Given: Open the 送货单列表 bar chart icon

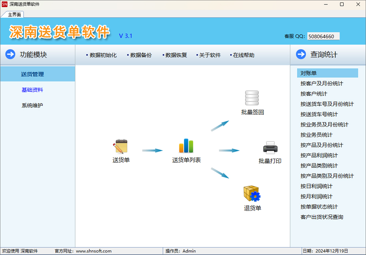Looking at the screenshot, I should [186, 146].
